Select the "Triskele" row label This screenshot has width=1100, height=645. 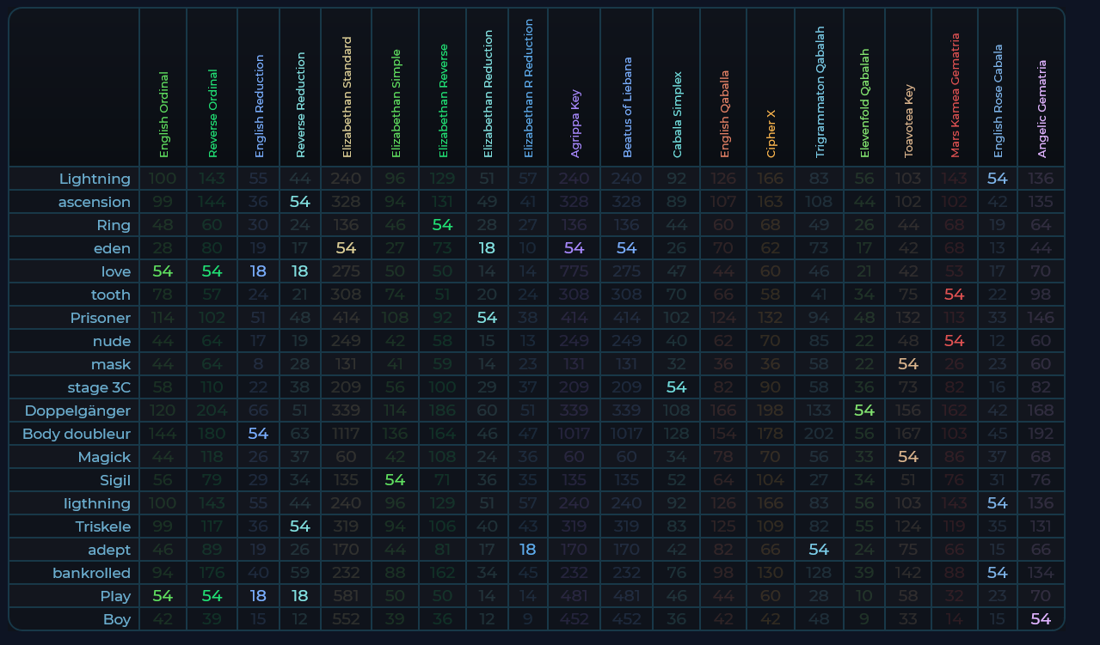(102, 526)
